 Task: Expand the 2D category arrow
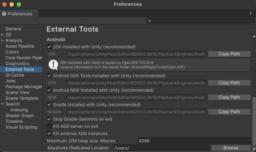3,35
